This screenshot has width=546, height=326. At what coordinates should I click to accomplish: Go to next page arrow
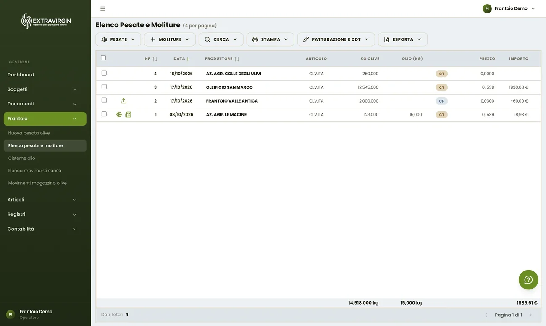coord(530,315)
